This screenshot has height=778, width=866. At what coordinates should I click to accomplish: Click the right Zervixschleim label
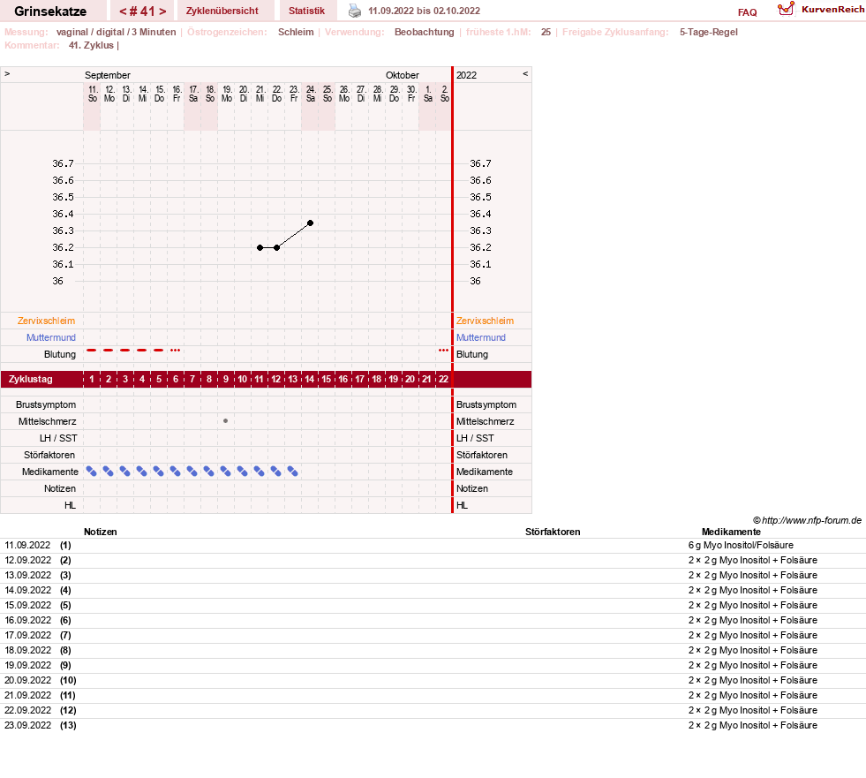[485, 321]
